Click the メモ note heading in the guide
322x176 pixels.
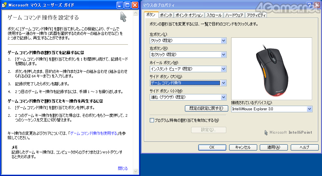pyautogui.click(x=15, y=147)
